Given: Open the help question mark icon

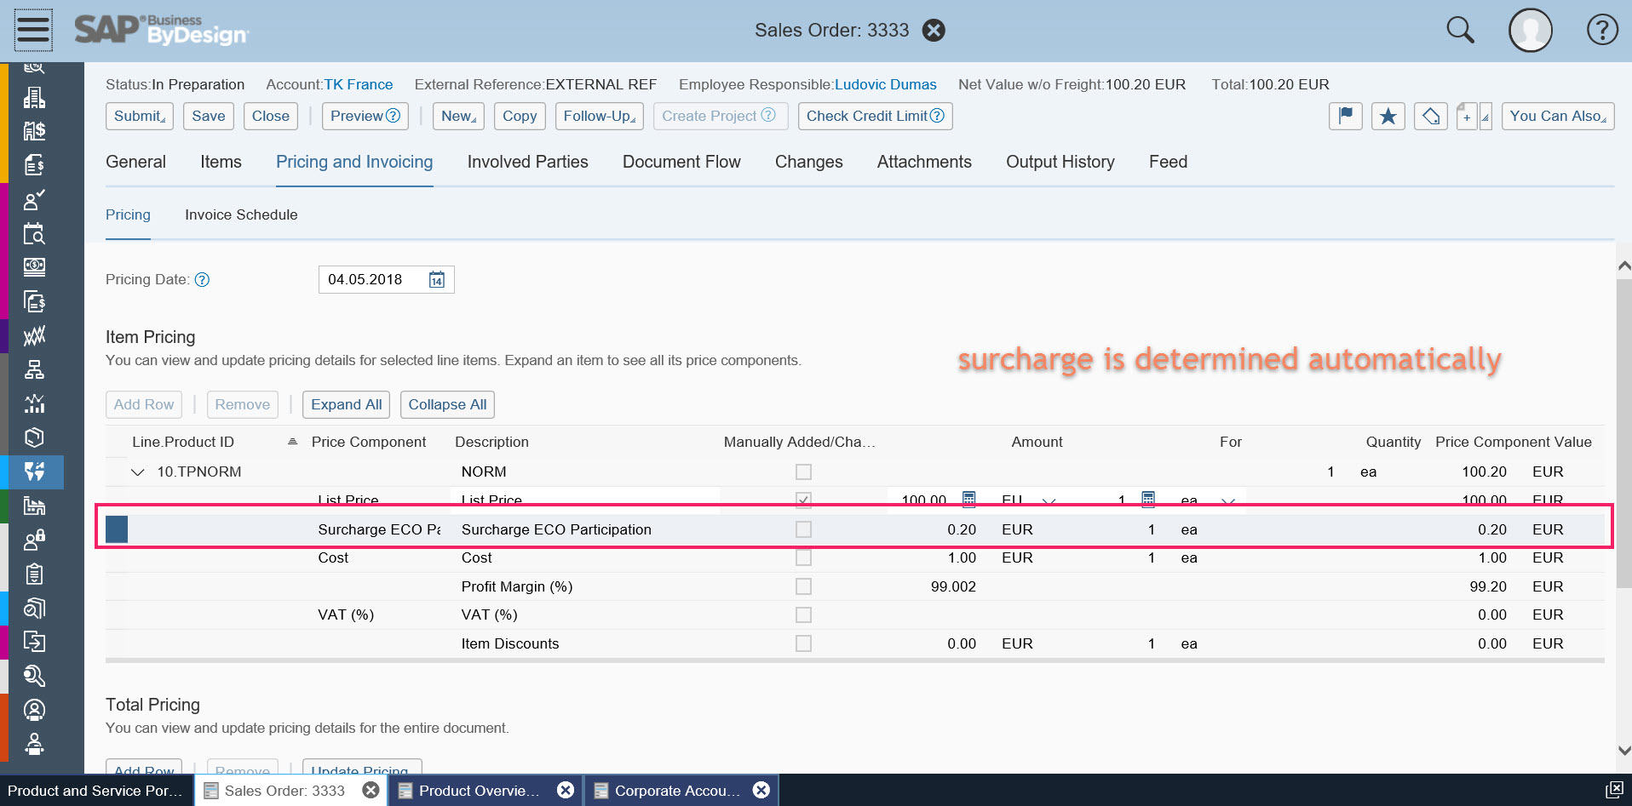Looking at the screenshot, I should 1602,30.
